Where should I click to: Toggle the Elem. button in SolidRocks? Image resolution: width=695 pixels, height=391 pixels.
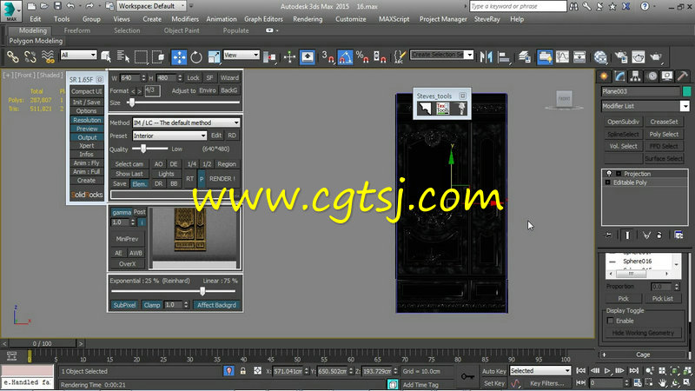pyautogui.click(x=139, y=183)
